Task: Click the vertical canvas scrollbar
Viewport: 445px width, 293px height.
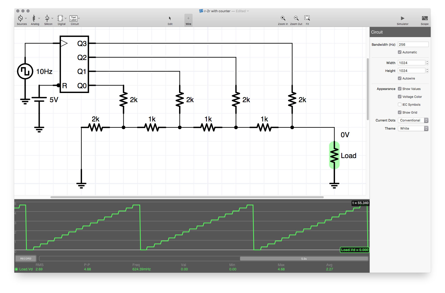Action: point(368,89)
